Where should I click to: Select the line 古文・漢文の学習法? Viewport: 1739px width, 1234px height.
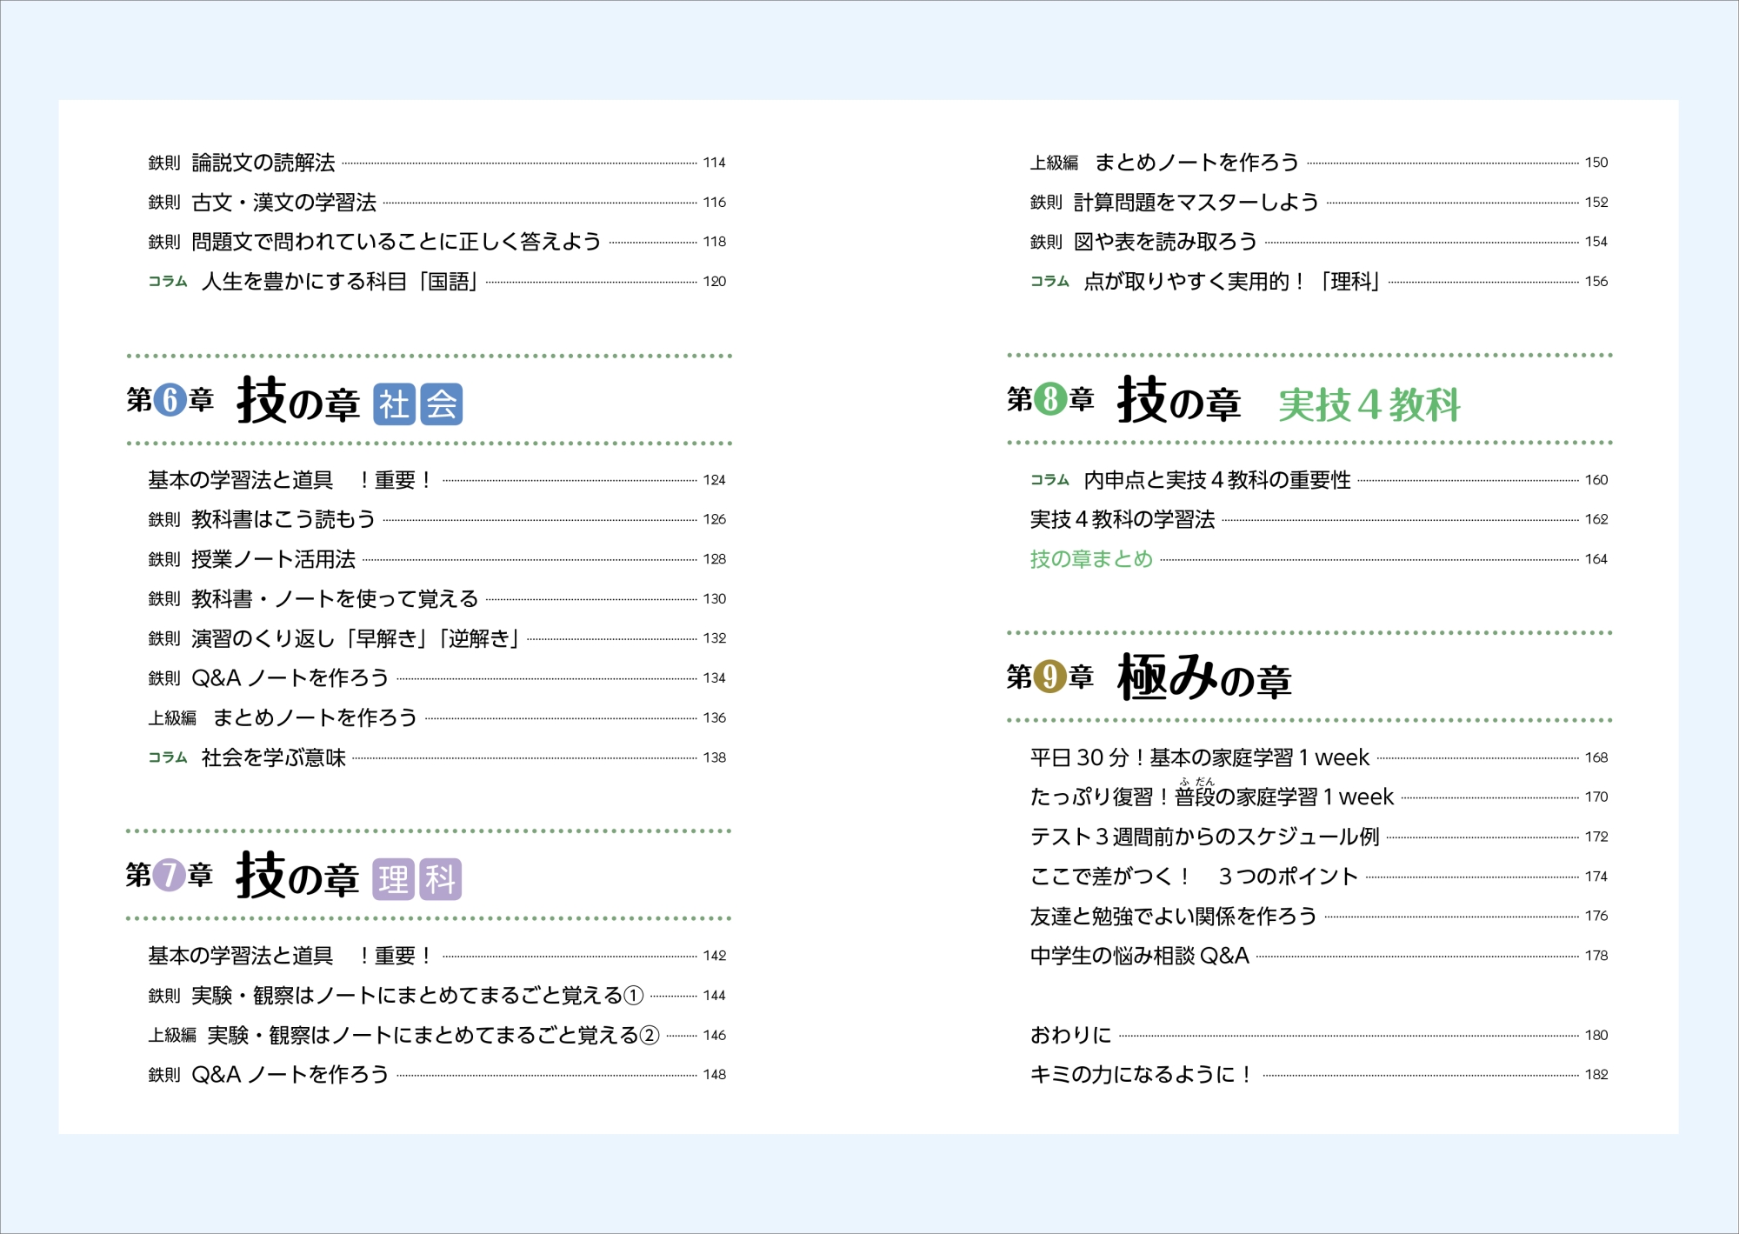point(284,203)
